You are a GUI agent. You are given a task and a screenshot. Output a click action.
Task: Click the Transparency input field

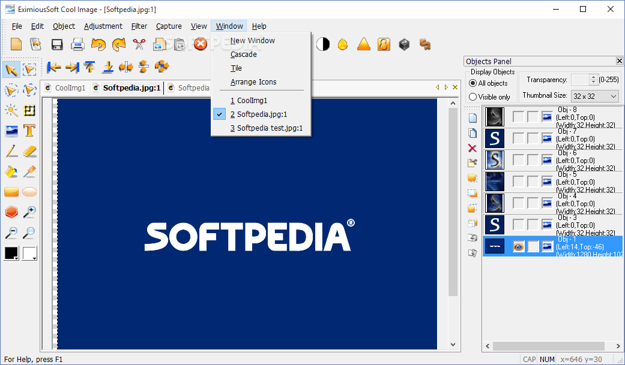tap(581, 80)
